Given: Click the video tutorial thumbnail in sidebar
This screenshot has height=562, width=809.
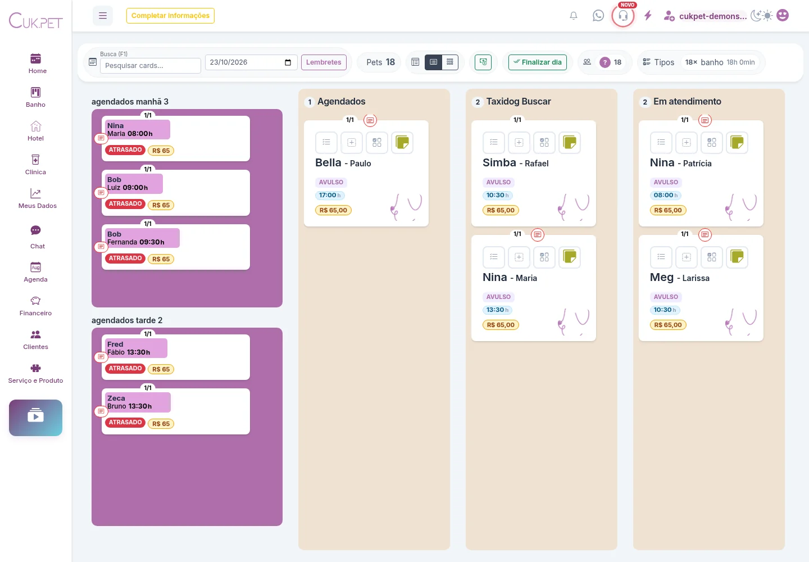Looking at the screenshot, I should 35,418.
